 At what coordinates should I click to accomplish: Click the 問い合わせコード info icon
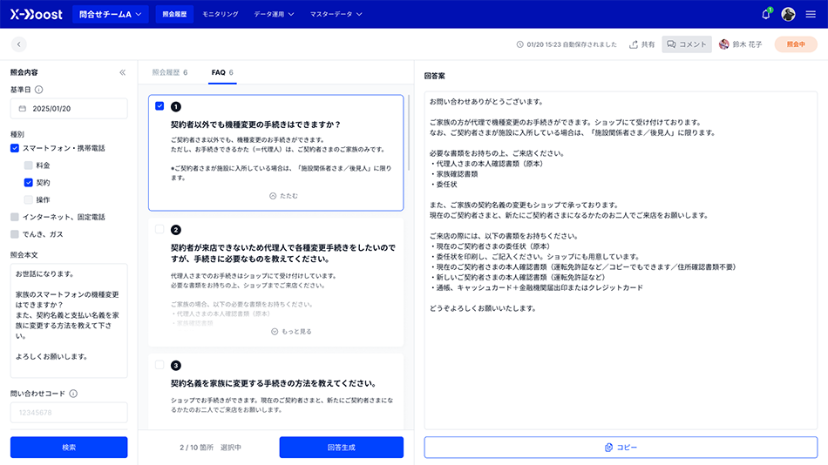tap(73, 394)
